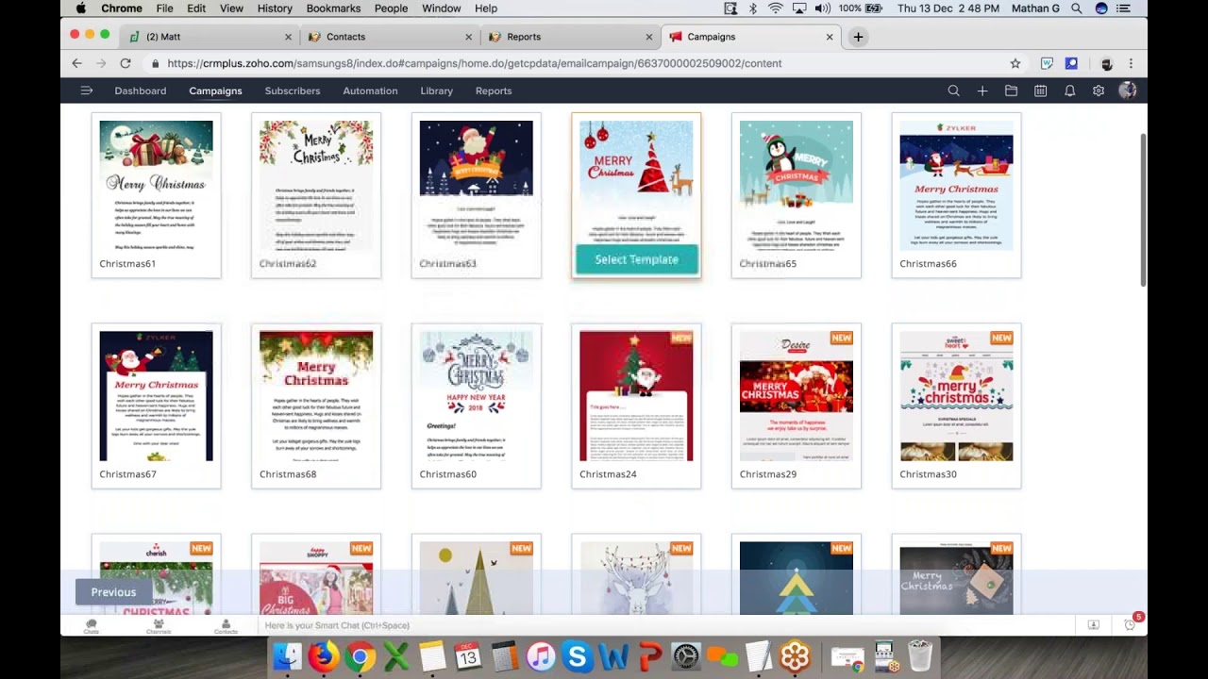Click the download tray icon in bottom bar

pos(1093,625)
